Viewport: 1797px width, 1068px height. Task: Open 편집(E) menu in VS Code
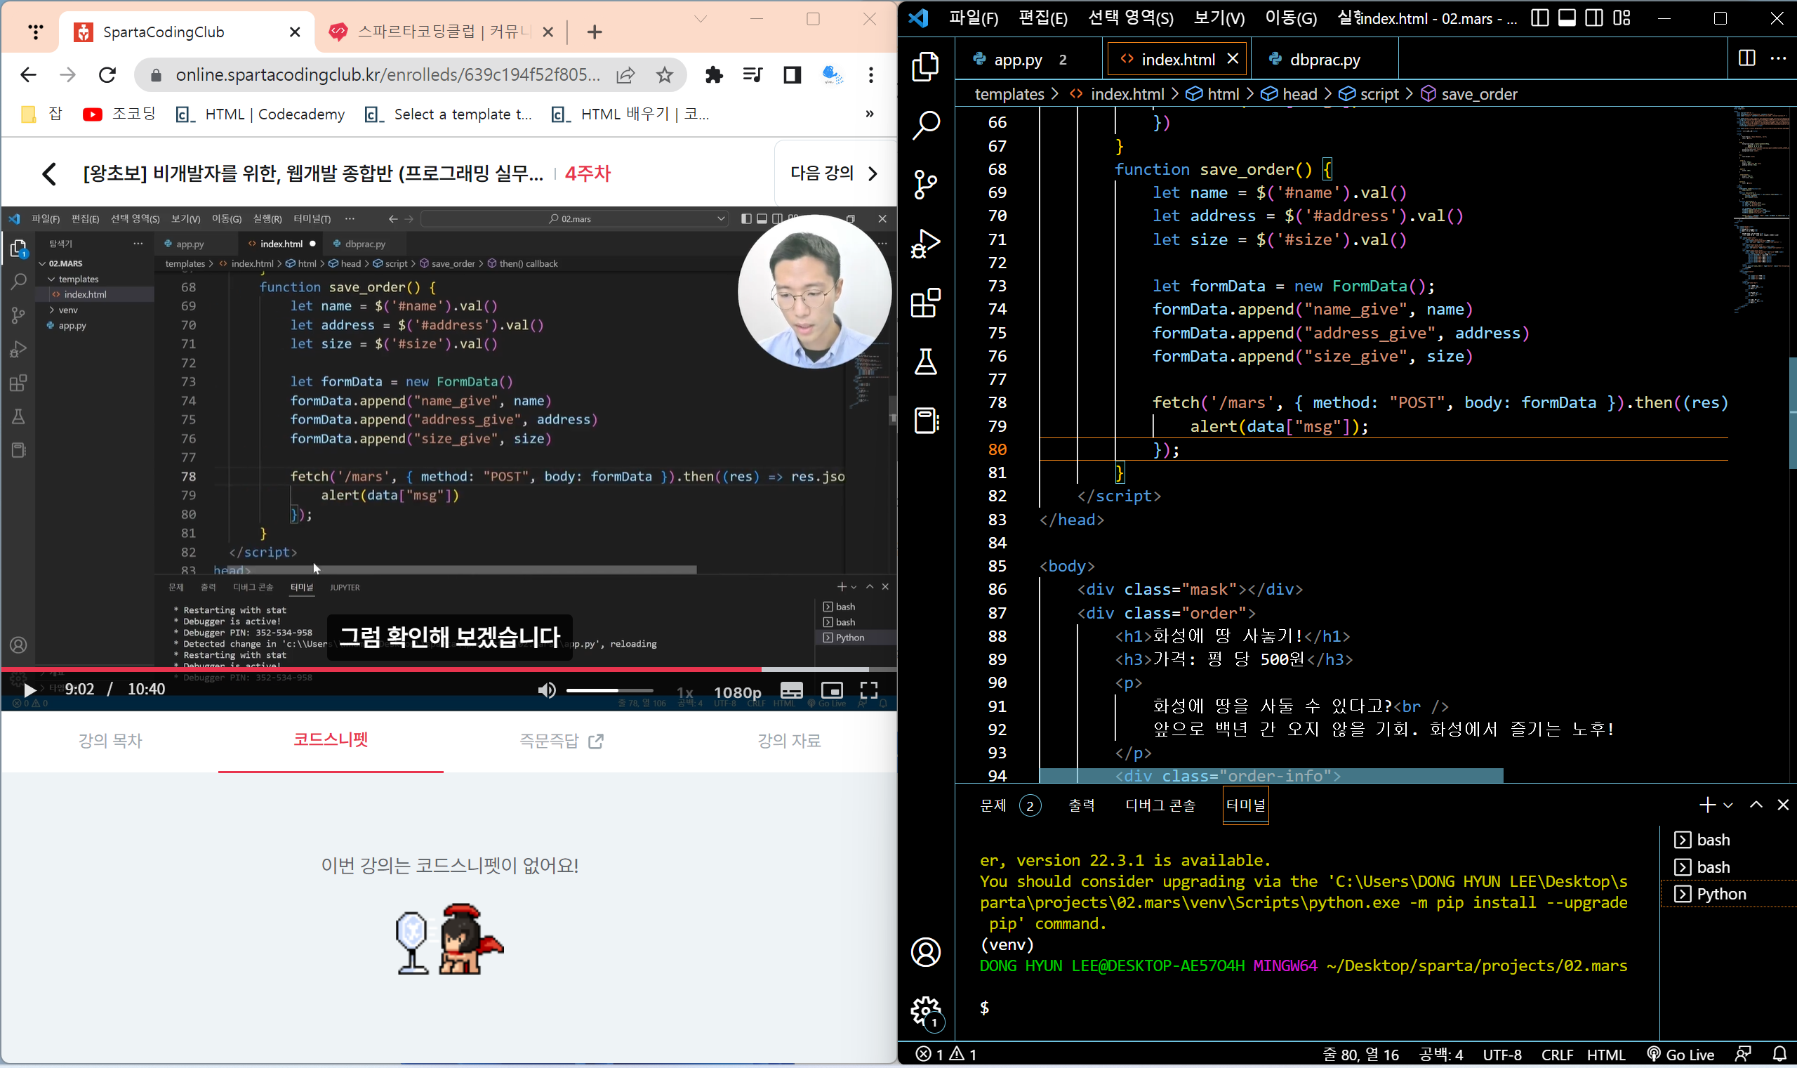point(1042,18)
